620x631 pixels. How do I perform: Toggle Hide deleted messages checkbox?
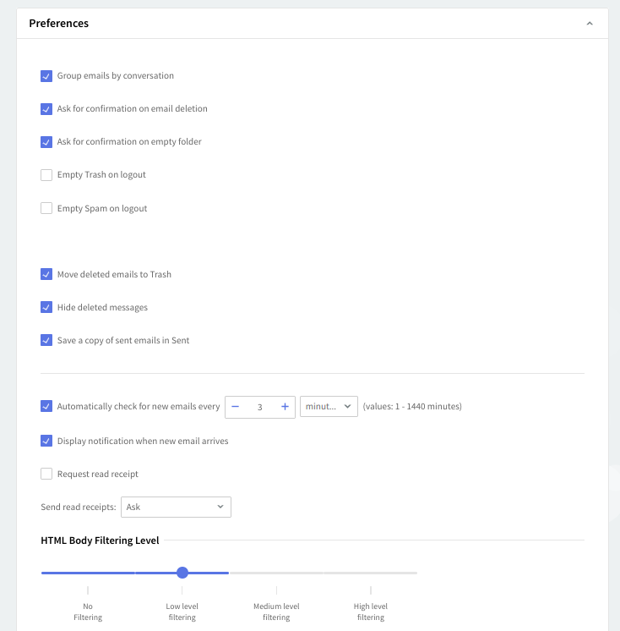[46, 308]
